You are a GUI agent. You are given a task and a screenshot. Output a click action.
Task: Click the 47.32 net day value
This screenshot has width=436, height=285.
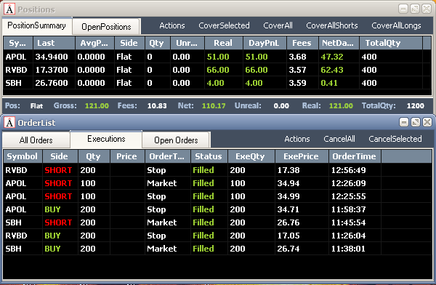(332, 57)
